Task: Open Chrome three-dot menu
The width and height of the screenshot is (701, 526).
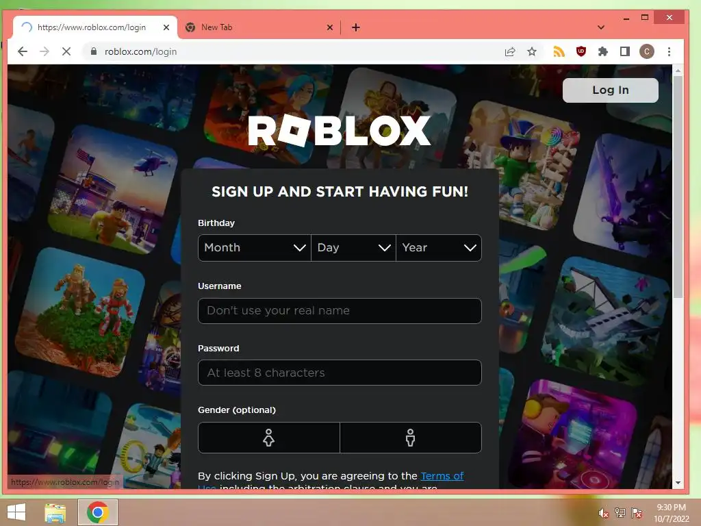Action: coord(669,51)
